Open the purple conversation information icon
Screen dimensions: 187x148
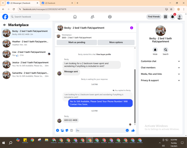tap(132, 28)
